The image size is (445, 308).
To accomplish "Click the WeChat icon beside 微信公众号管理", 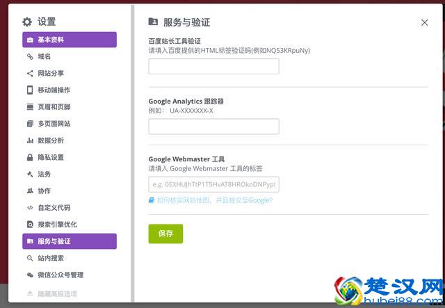I will point(30,275).
